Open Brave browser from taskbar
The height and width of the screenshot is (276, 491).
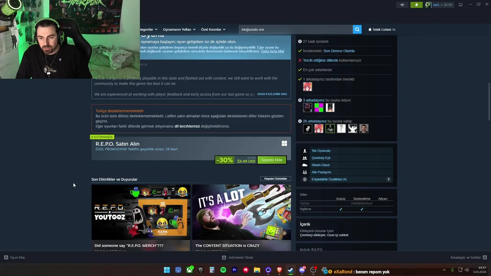[x=279, y=270]
